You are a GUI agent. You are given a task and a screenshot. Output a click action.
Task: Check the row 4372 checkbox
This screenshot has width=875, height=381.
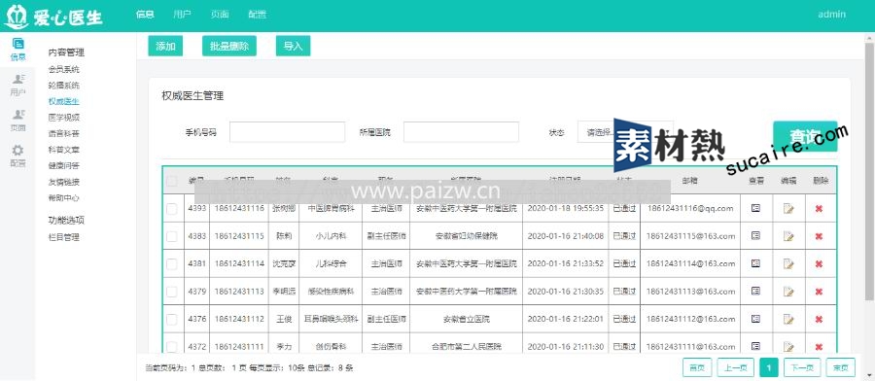tap(172, 347)
